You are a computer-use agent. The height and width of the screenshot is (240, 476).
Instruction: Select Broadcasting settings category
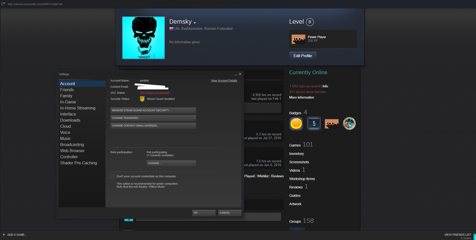(x=82, y=145)
